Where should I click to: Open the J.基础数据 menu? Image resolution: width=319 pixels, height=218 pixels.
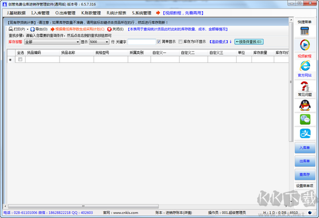tap(16, 12)
